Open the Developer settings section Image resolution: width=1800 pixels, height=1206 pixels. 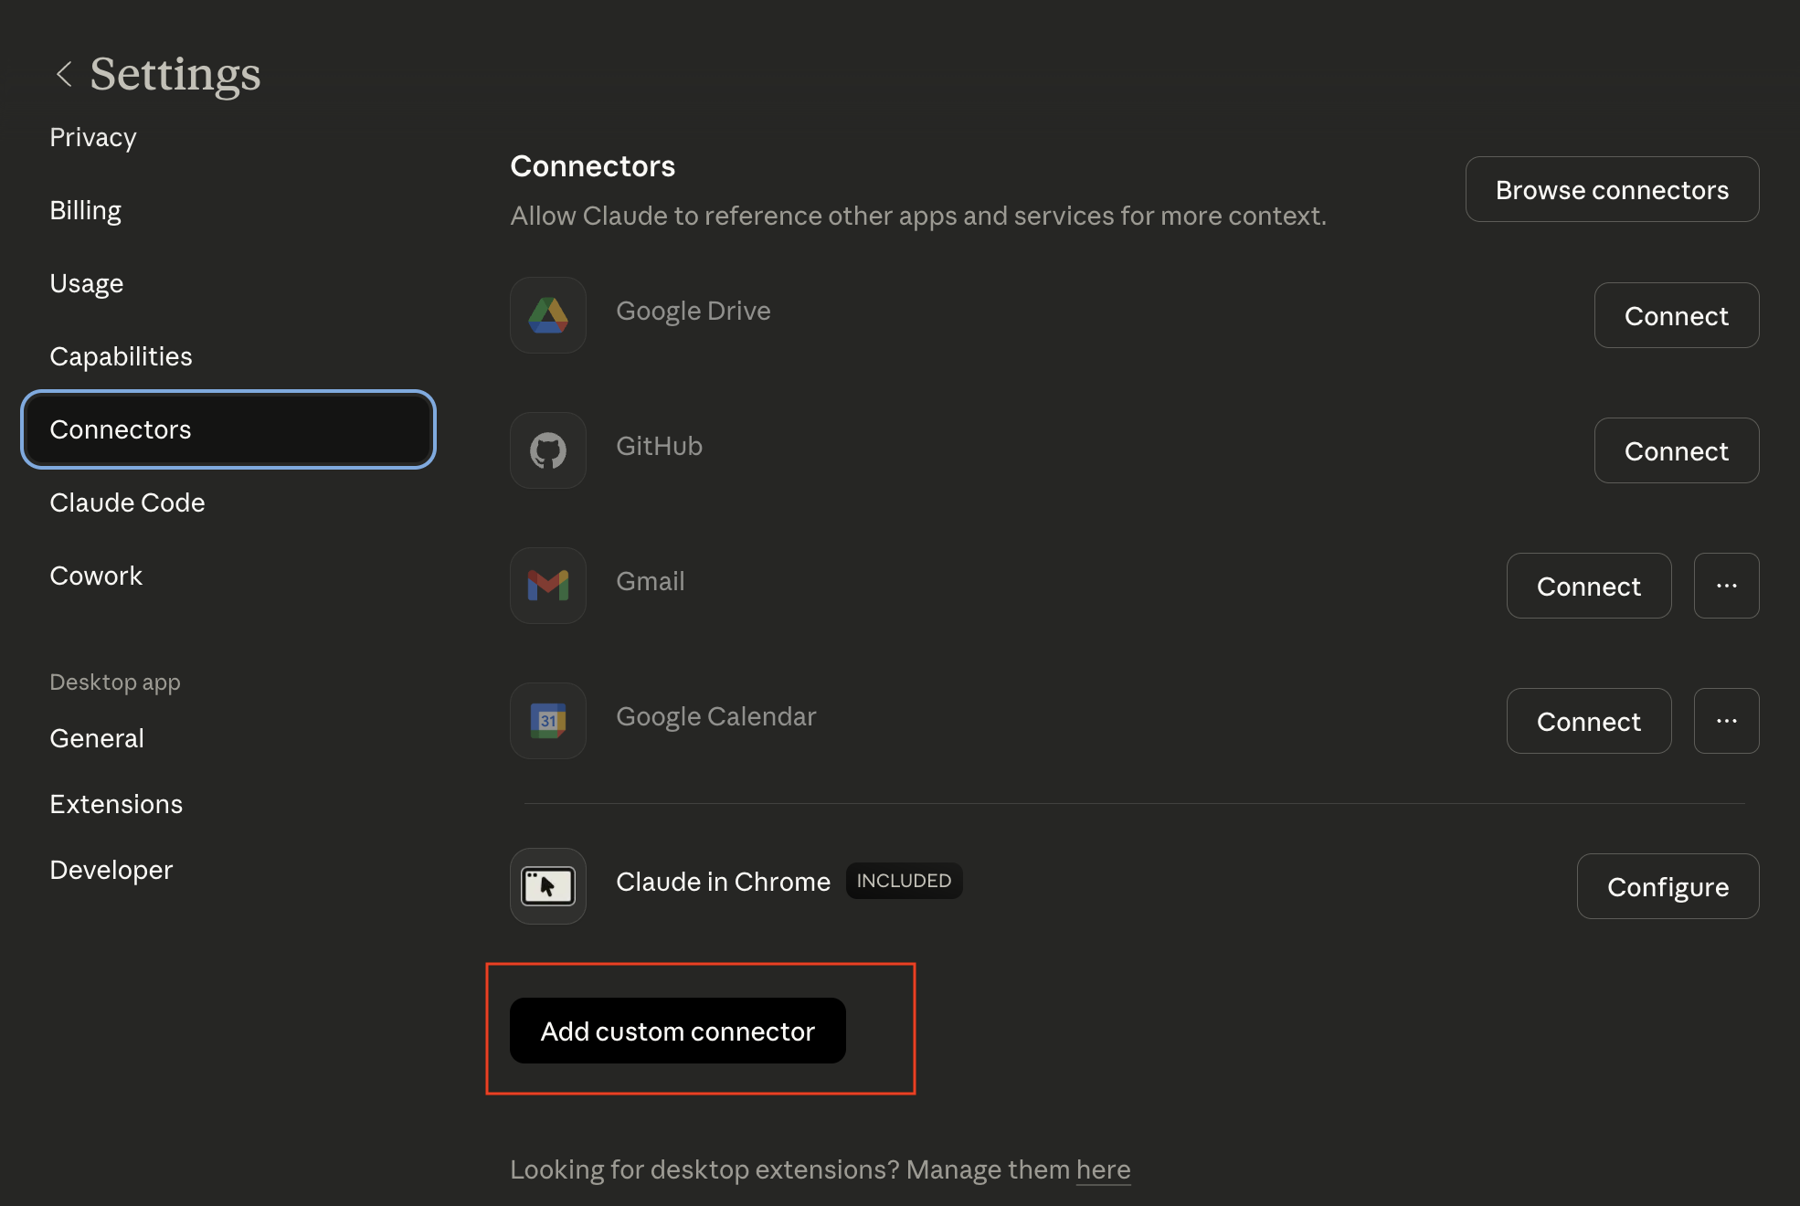click(x=111, y=870)
